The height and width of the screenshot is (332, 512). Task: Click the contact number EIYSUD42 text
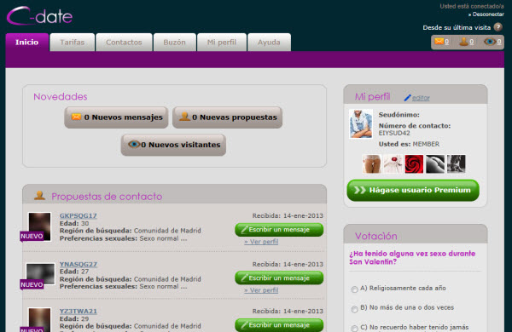(394, 133)
